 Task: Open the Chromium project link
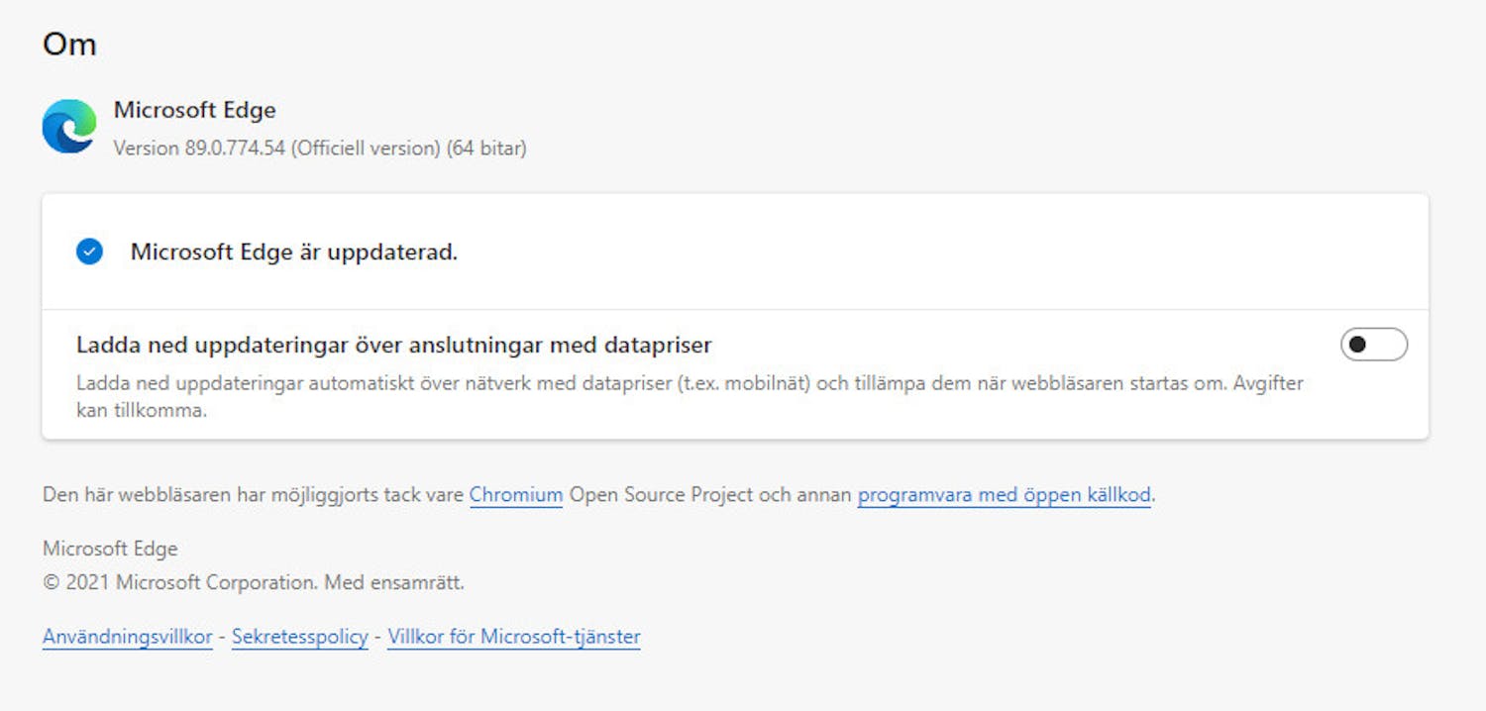[515, 494]
